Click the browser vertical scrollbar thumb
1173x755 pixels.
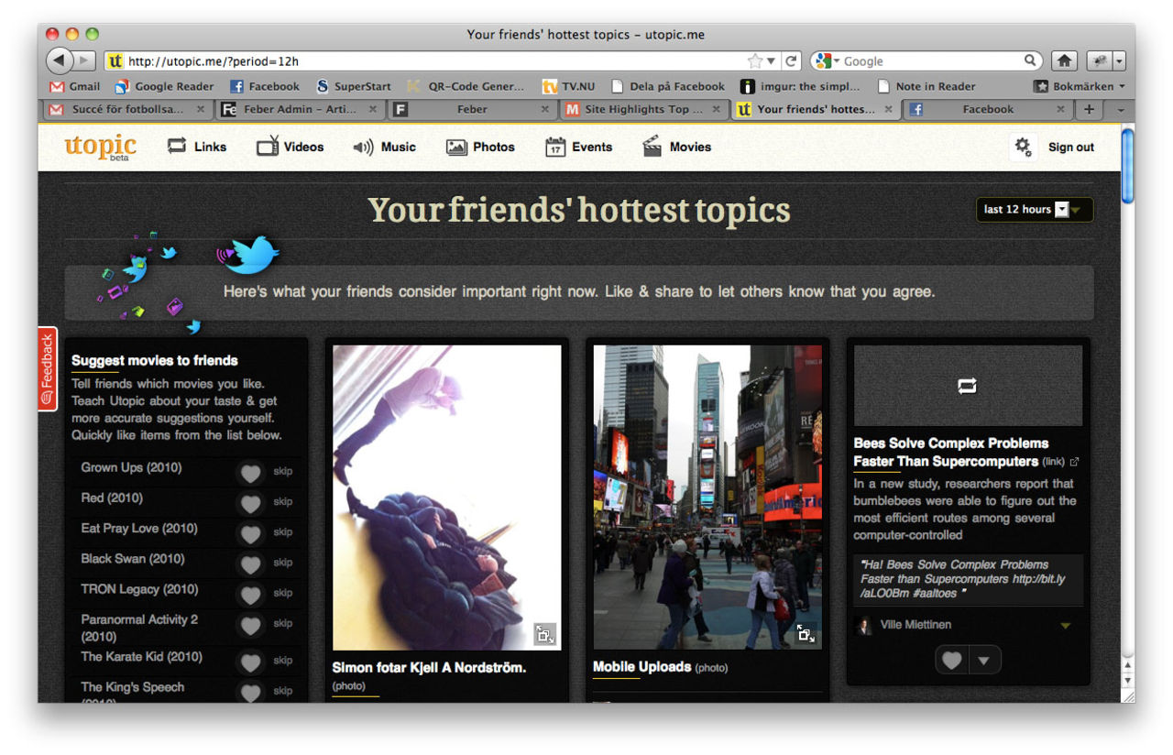(1127, 165)
